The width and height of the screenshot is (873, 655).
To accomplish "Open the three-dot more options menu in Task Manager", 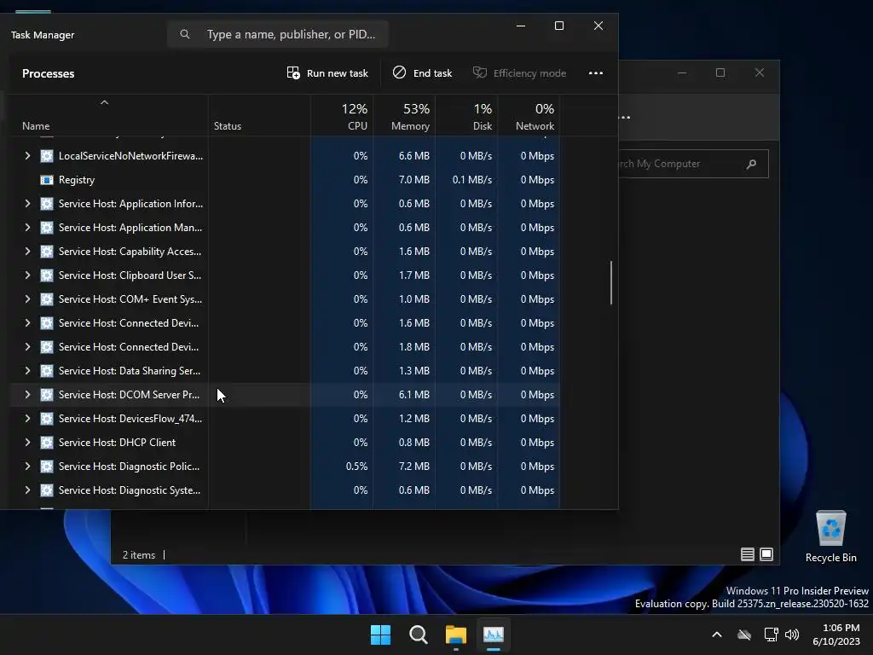I will click(596, 73).
